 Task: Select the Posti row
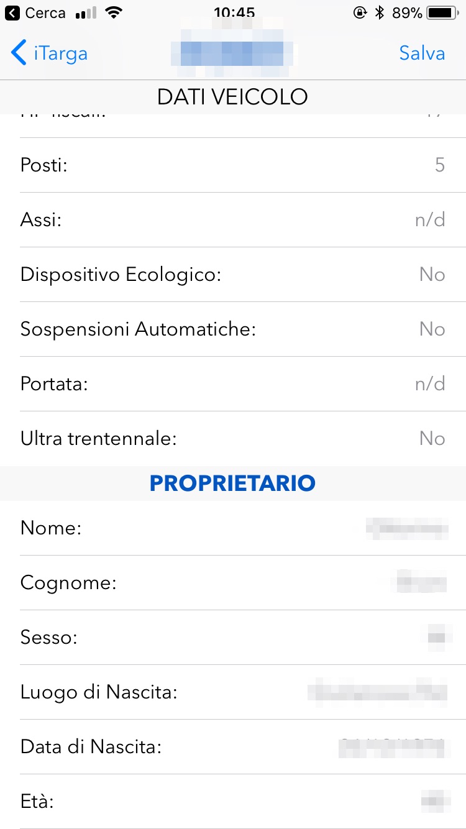click(x=233, y=165)
